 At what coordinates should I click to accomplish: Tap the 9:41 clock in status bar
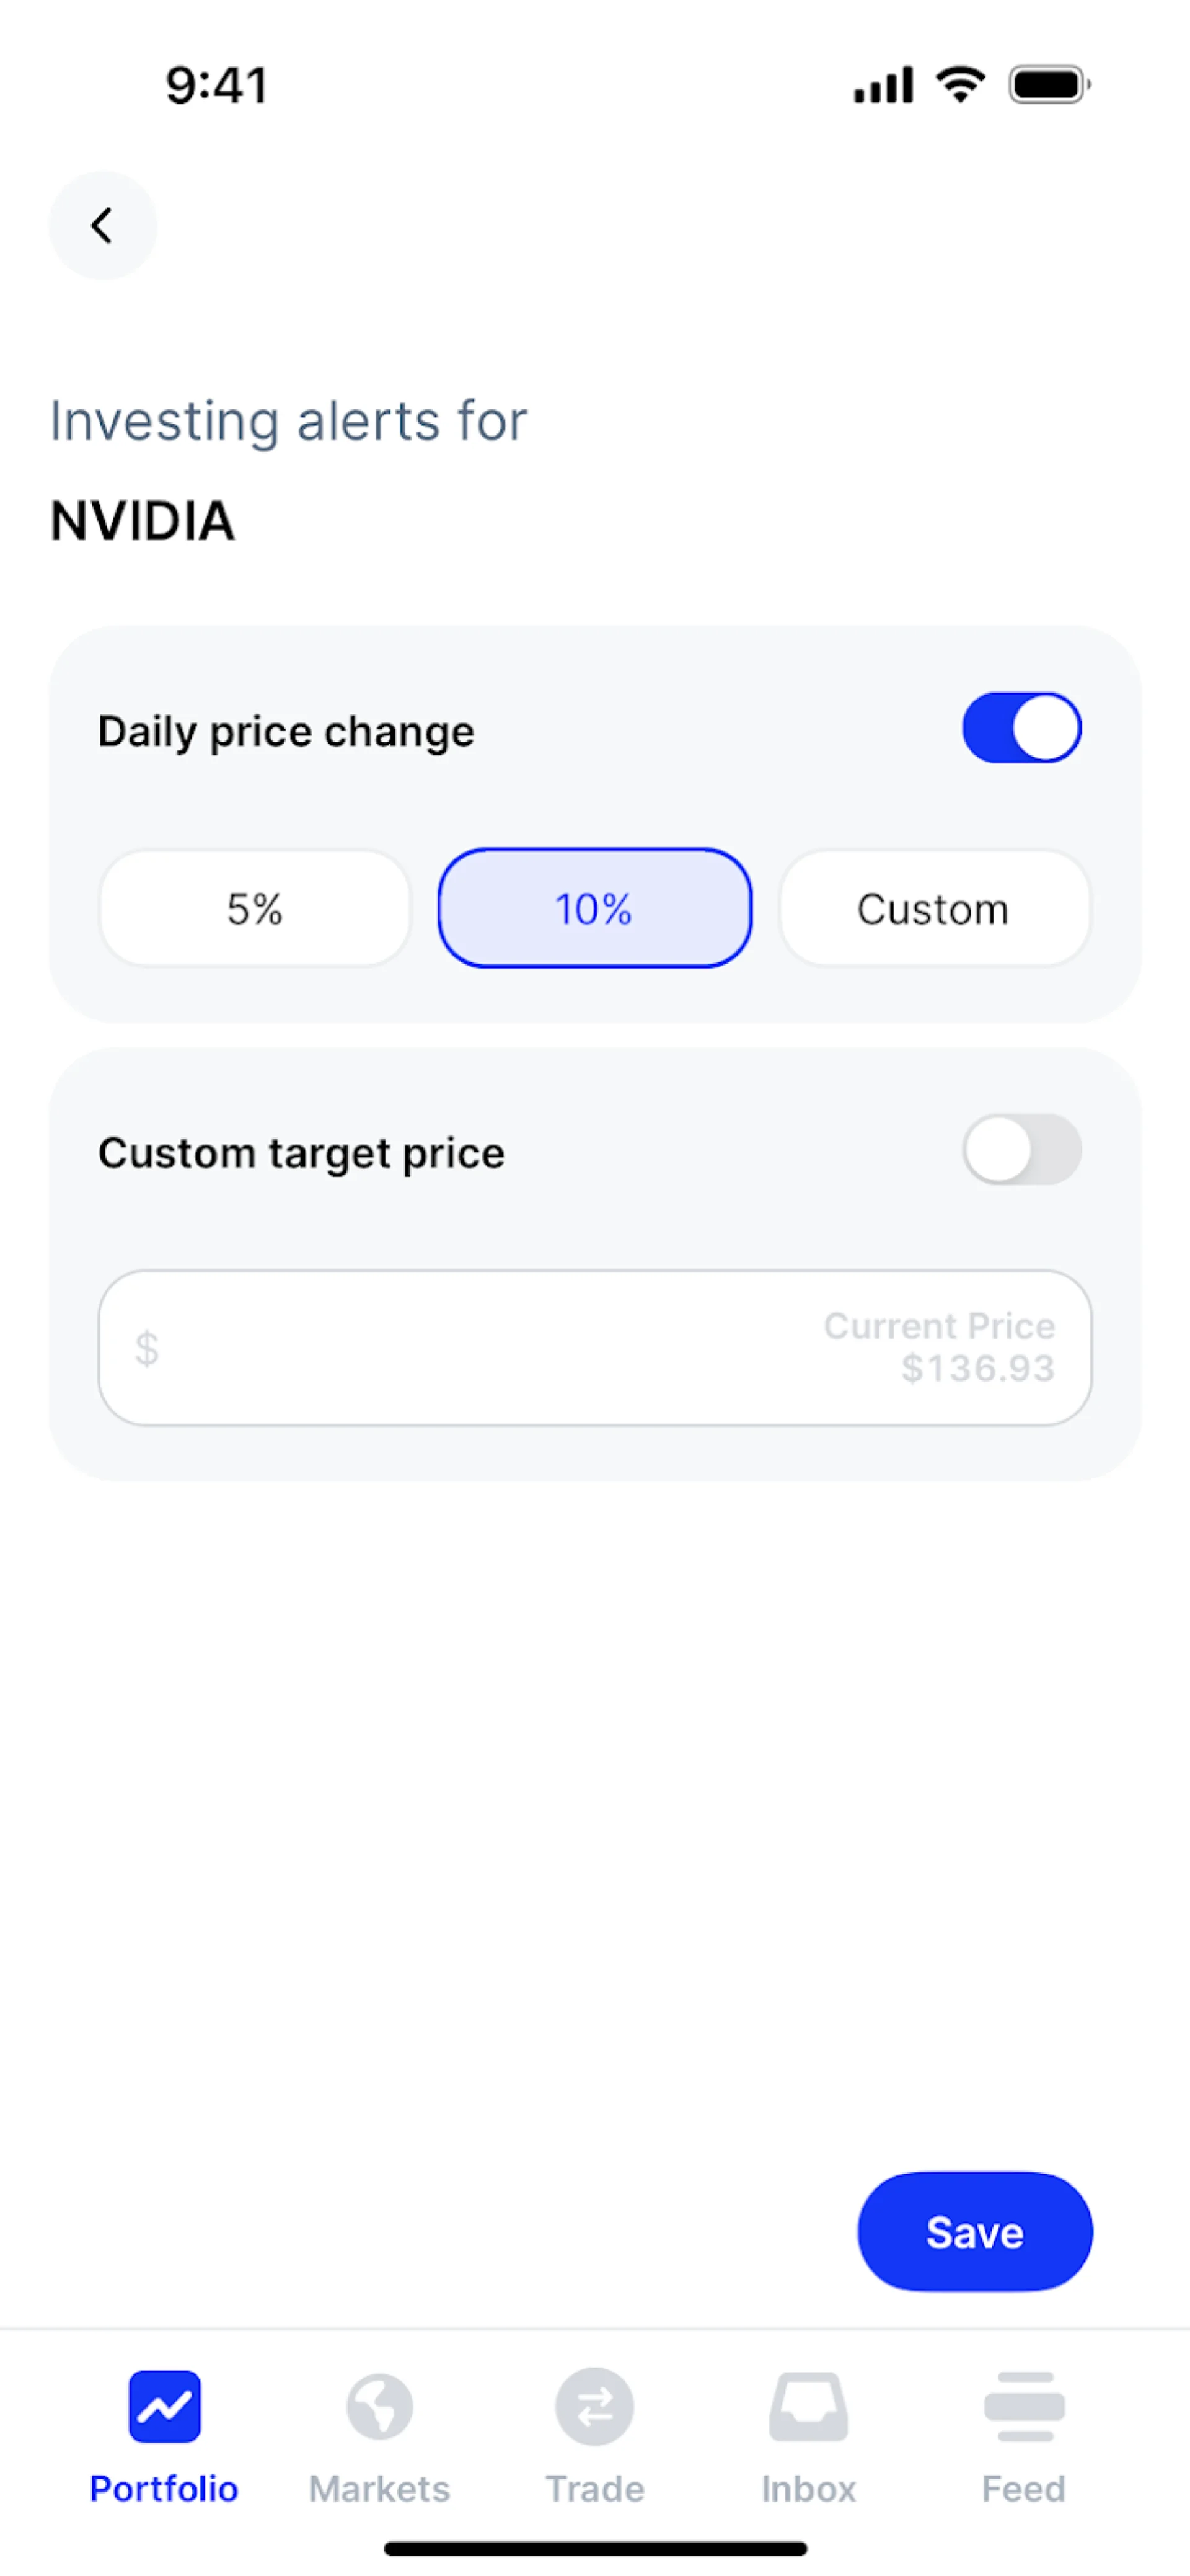point(216,85)
